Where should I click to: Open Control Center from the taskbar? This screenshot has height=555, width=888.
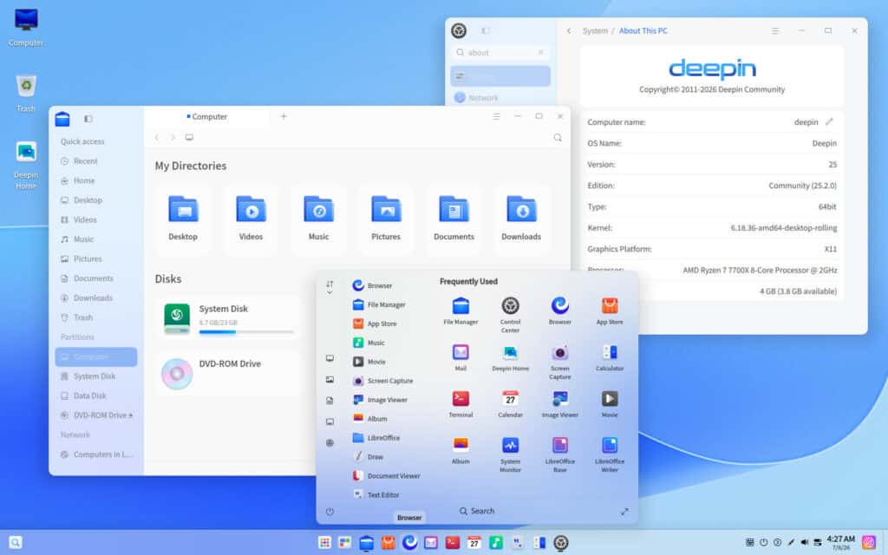[561, 543]
